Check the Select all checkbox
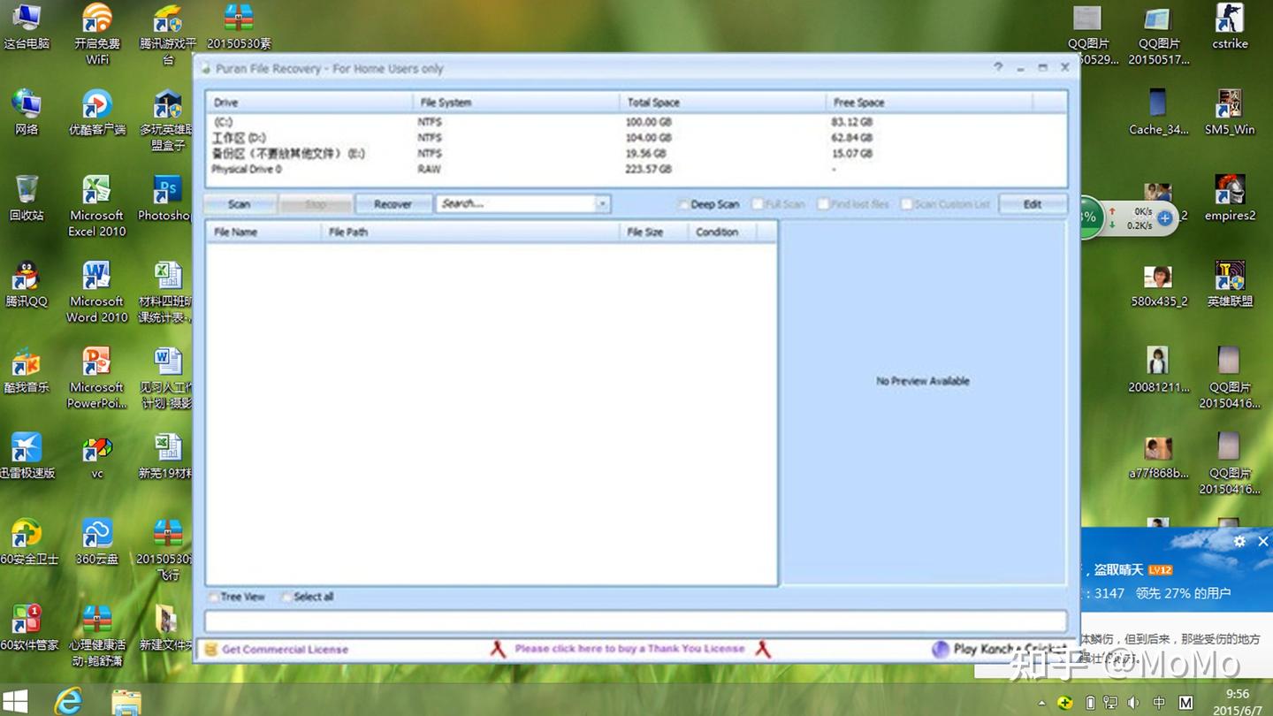The image size is (1273, 716). (286, 597)
